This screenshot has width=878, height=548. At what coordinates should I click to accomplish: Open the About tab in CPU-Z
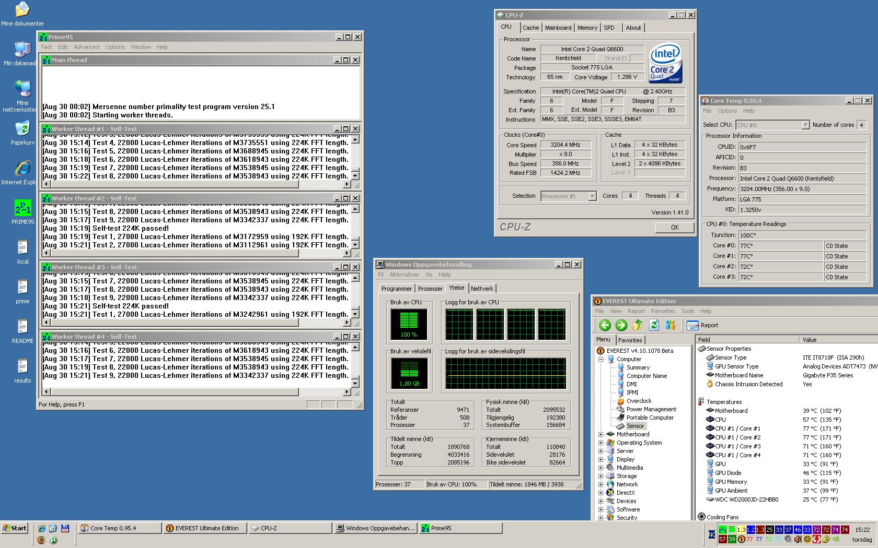[x=633, y=28]
